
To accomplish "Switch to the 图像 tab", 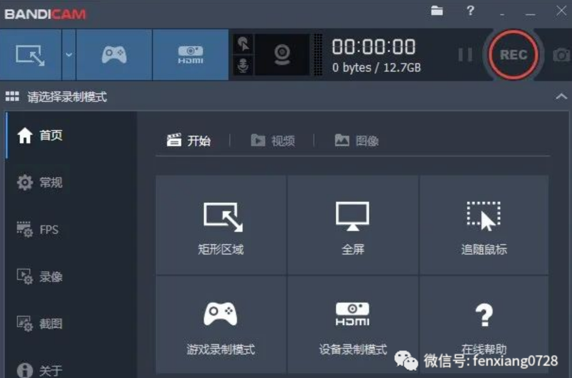I will coord(357,140).
